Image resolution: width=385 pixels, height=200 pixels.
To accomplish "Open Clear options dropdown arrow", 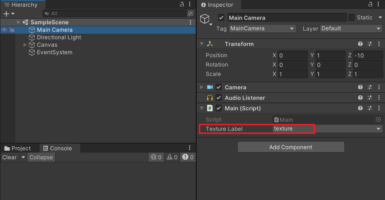I will pos(23,157).
